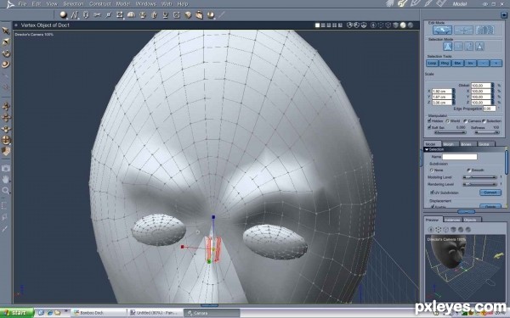Switch to Bamboo Dock taskbar window

click(x=99, y=313)
